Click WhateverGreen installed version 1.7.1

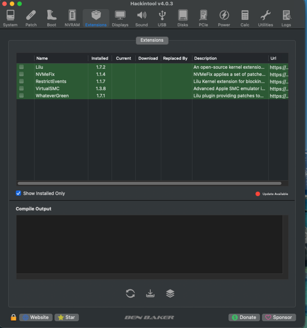101,96
